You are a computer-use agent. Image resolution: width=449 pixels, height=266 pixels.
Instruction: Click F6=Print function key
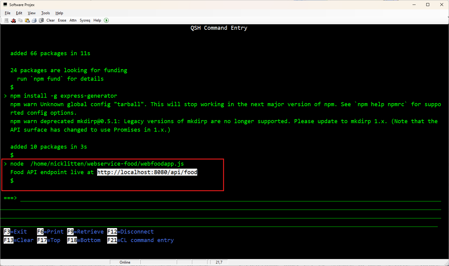pos(50,232)
